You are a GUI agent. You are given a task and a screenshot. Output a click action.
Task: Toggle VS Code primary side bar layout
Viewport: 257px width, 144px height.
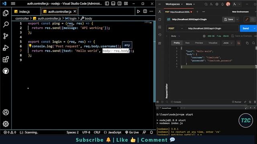pyautogui.click(x=107, y=4)
